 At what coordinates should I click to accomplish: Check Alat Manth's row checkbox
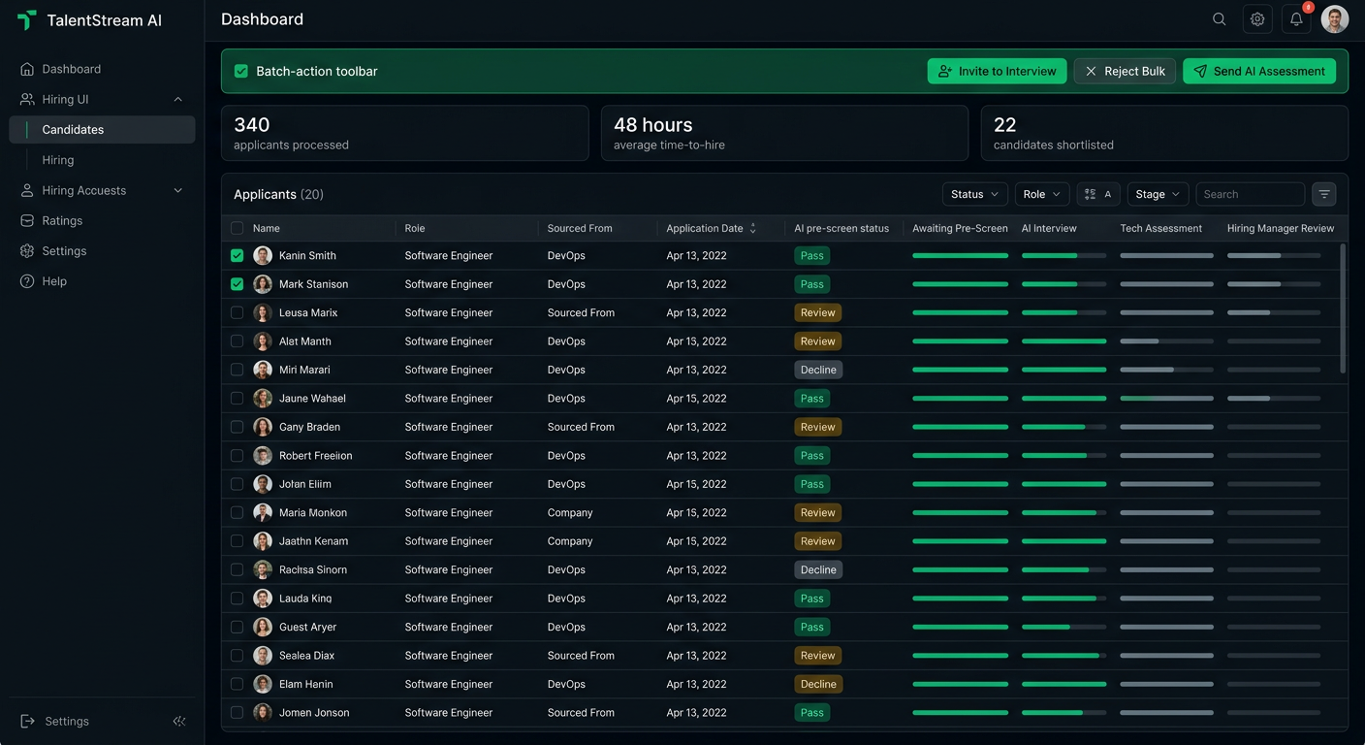tap(238, 341)
